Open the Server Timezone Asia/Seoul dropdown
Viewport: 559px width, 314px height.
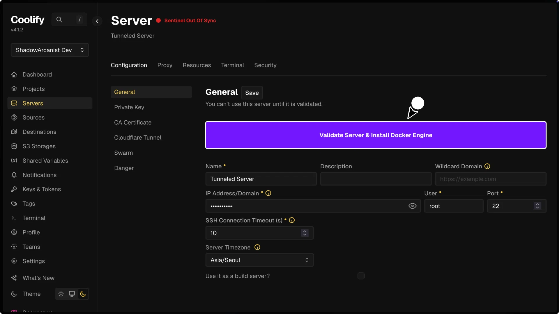[x=259, y=260]
